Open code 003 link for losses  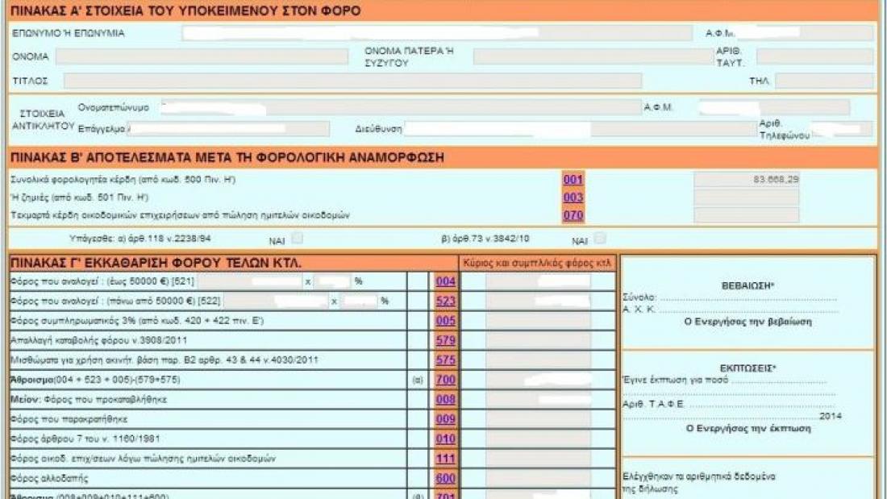[573, 198]
